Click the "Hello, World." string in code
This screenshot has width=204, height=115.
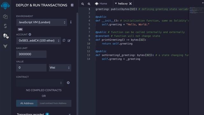[x=138, y=24]
